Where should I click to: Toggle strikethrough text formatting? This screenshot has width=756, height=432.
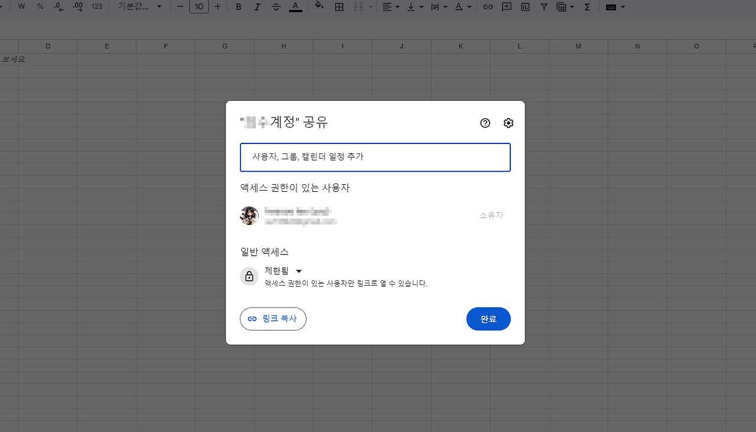tap(276, 7)
